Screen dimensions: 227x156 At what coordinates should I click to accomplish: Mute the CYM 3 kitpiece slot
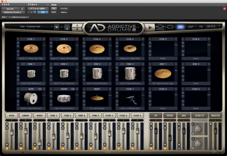84,52
